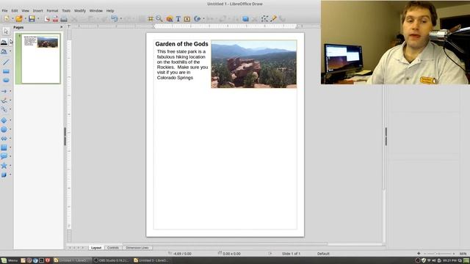
Task: Select the Line drawing tool
Action: pyautogui.click(x=6, y=62)
